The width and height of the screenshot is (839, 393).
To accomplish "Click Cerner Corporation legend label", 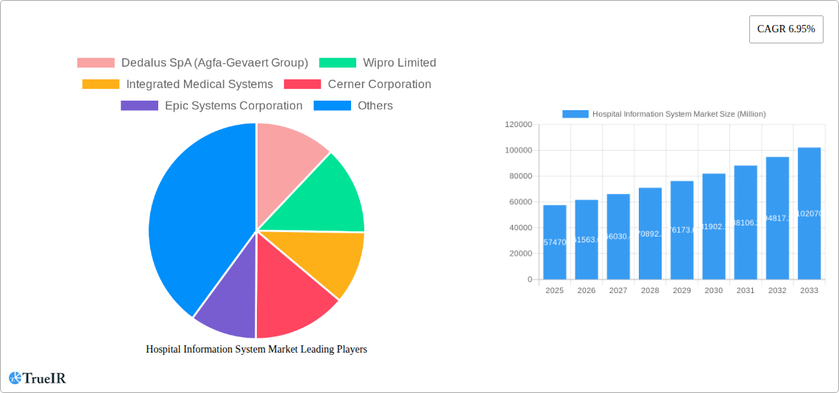I will (x=379, y=84).
